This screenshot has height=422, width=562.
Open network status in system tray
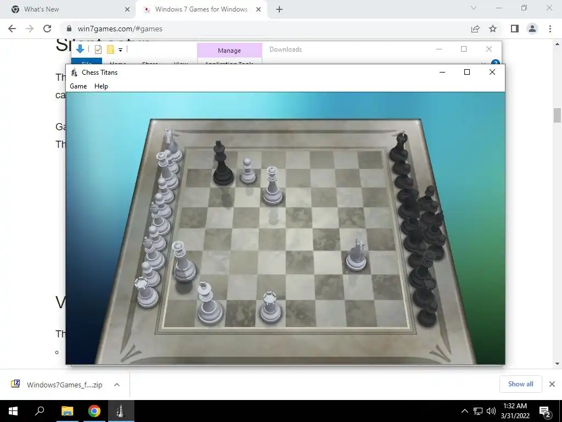click(477, 411)
